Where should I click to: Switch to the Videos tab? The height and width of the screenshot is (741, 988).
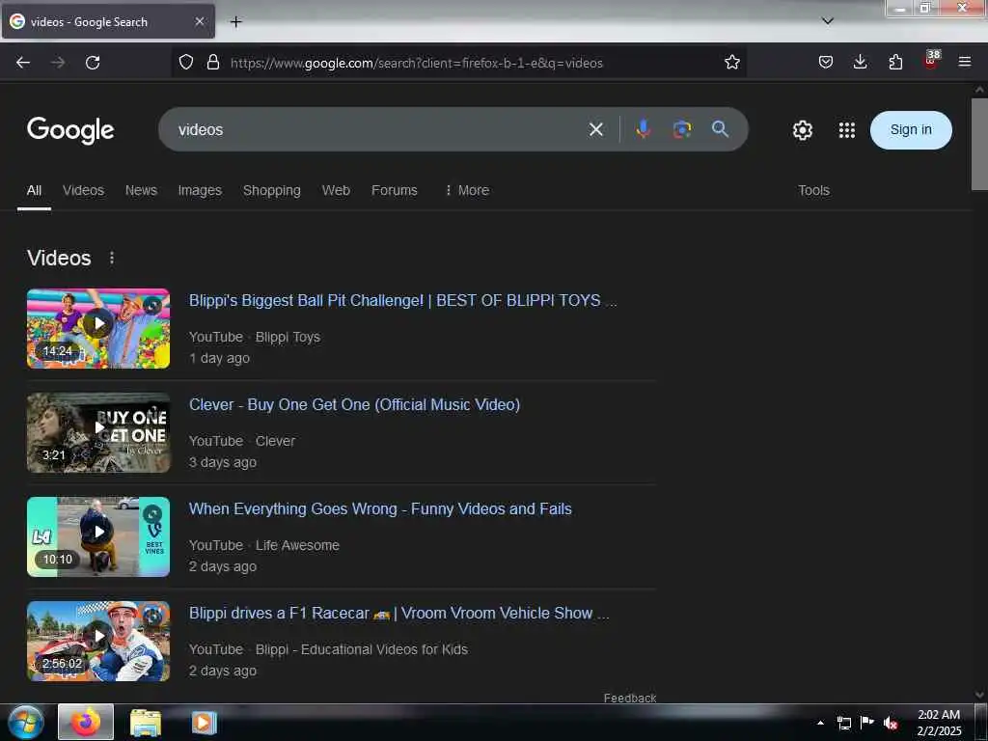click(x=83, y=190)
